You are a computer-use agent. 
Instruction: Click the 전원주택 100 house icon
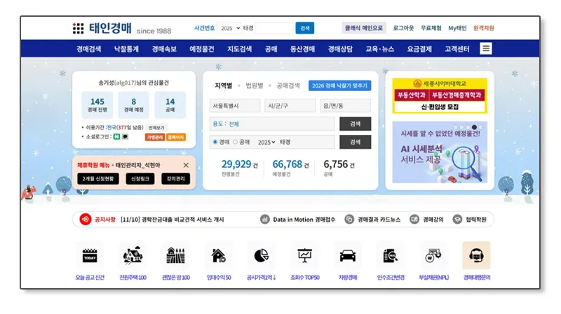[x=133, y=256]
